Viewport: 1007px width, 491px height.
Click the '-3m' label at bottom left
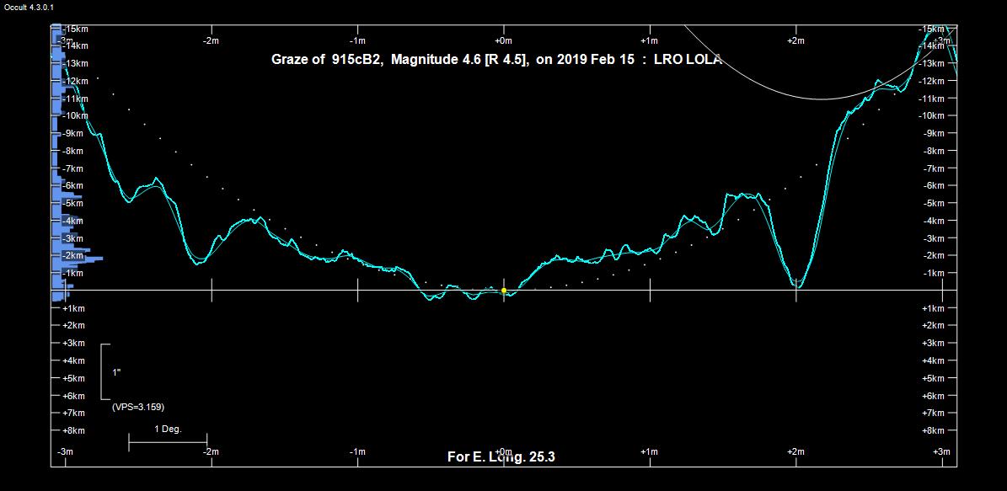coord(64,452)
